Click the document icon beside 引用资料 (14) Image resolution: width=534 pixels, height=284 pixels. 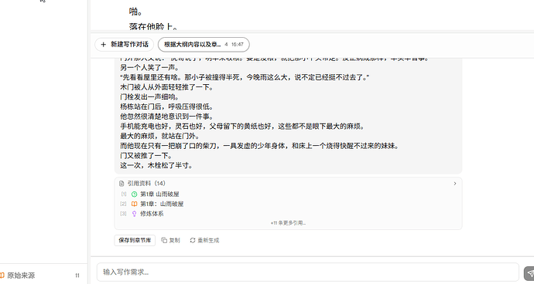tap(122, 184)
